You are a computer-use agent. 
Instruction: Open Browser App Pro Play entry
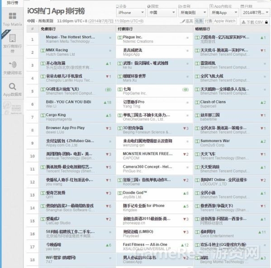click(65, 128)
